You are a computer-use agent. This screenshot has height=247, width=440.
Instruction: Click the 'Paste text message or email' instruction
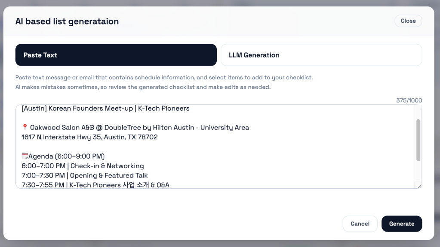[x=164, y=78]
